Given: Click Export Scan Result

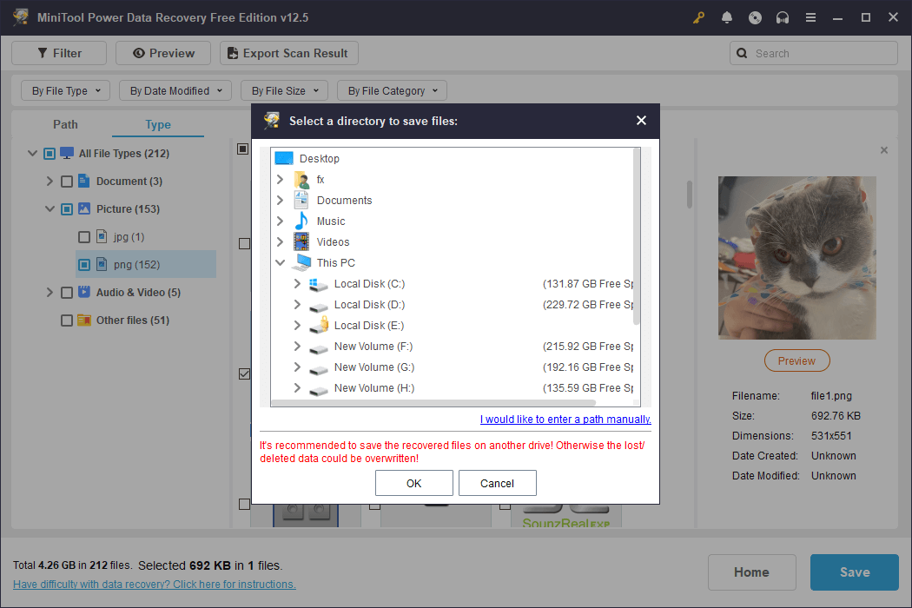Looking at the screenshot, I should pos(288,53).
